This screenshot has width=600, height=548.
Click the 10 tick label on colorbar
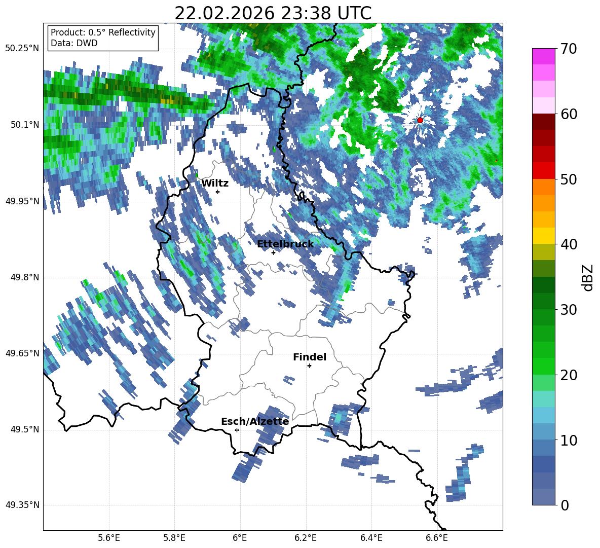pyautogui.click(x=568, y=440)
